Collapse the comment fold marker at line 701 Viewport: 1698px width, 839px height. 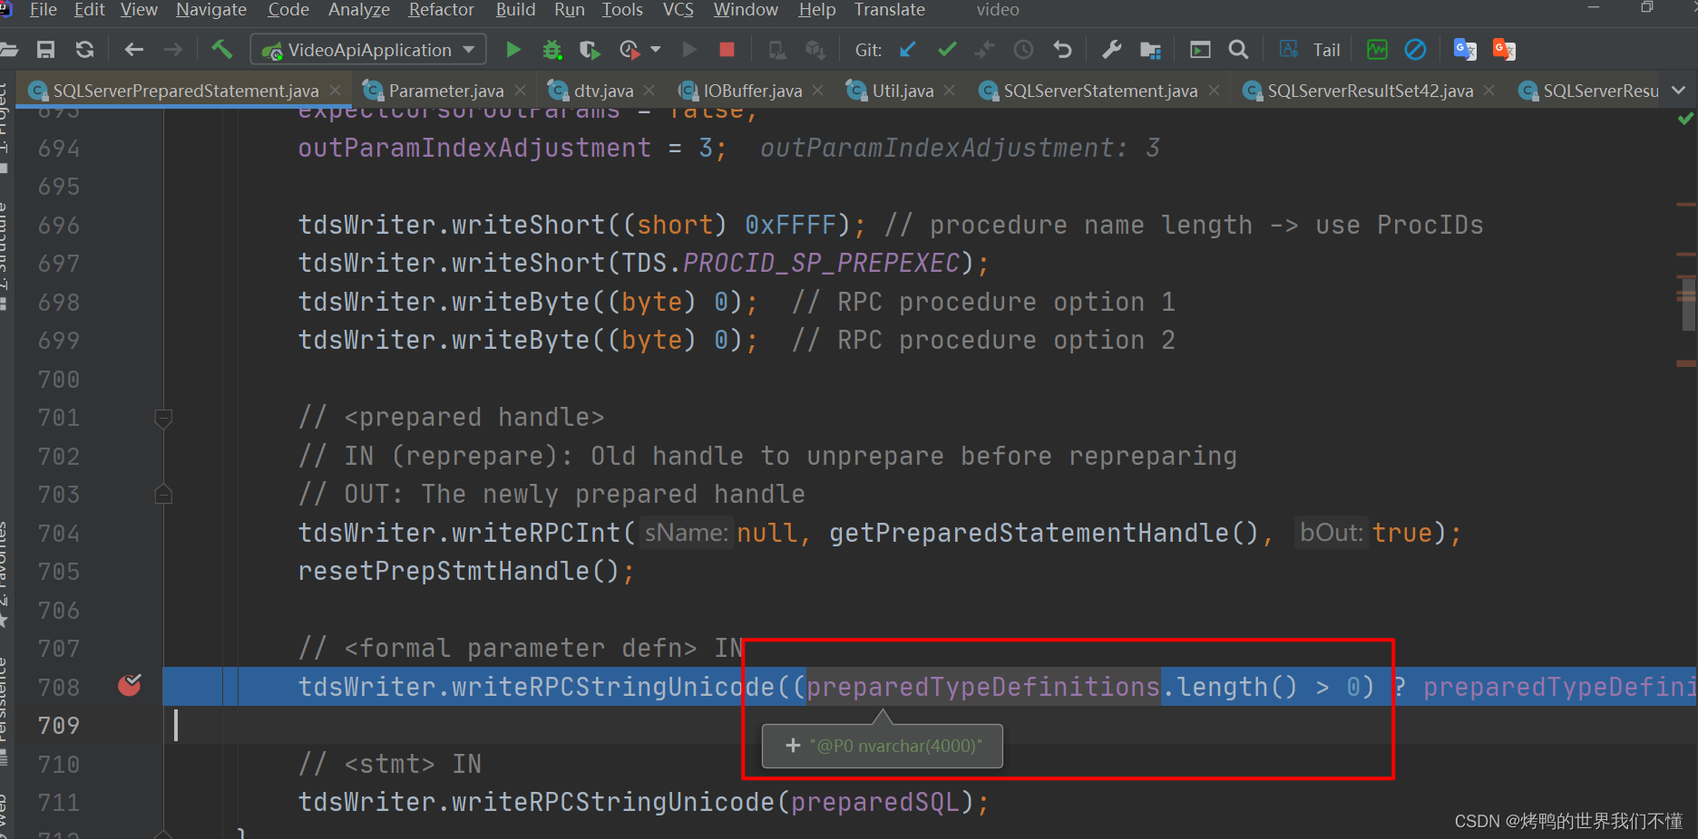[163, 418]
